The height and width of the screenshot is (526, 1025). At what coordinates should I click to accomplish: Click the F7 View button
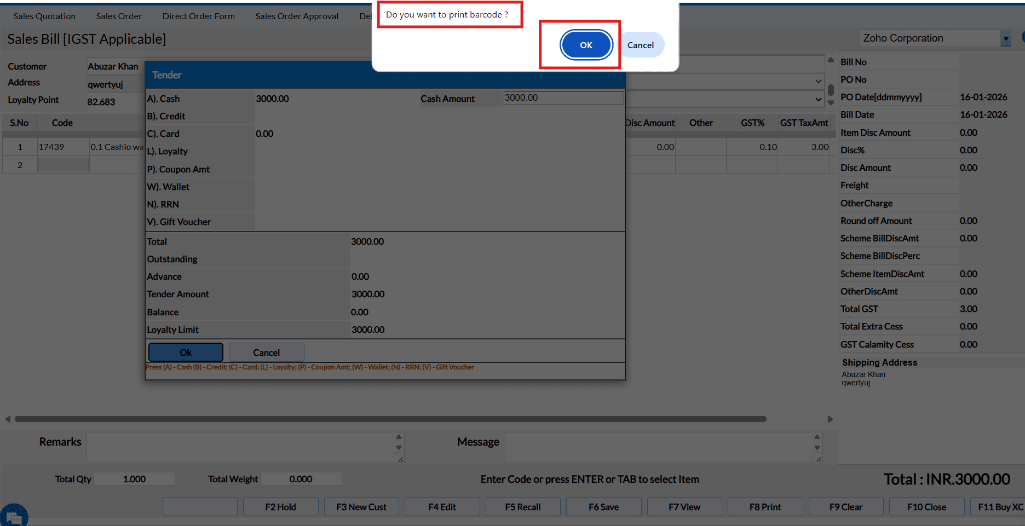click(684, 507)
